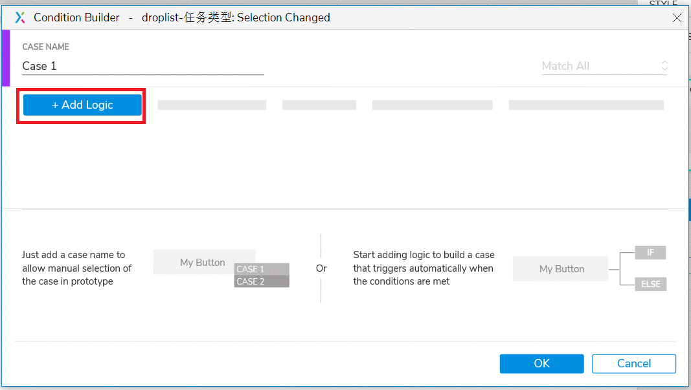Click the 'Just add a case name' hint text

click(76, 268)
